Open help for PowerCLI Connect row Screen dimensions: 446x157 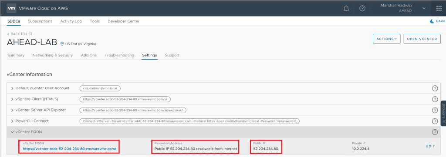point(435,121)
